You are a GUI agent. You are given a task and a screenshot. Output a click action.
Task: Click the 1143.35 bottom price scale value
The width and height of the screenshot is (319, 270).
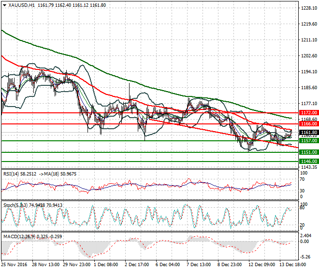click(309, 167)
